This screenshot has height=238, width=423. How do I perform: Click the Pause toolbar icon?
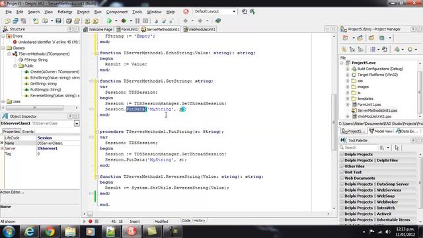pyautogui.click(x=137, y=20)
